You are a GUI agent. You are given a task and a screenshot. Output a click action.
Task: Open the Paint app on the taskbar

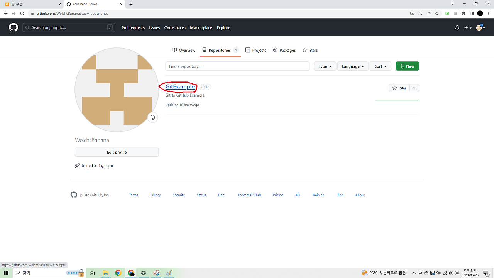pyautogui.click(x=169, y=273)
